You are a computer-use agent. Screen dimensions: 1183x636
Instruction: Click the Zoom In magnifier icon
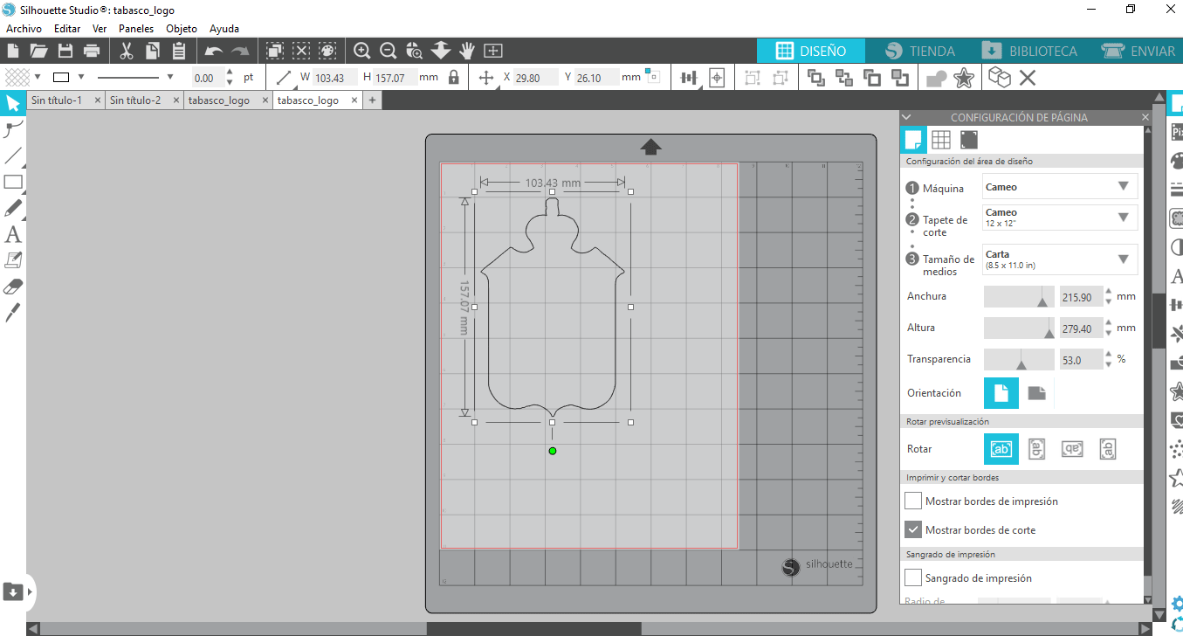point(361,51)
